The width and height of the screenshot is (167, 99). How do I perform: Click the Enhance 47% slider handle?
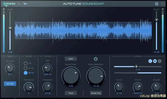136,66
